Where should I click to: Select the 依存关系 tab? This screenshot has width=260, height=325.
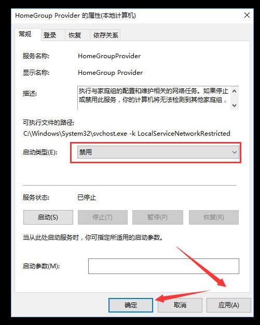tap(105, 35)
